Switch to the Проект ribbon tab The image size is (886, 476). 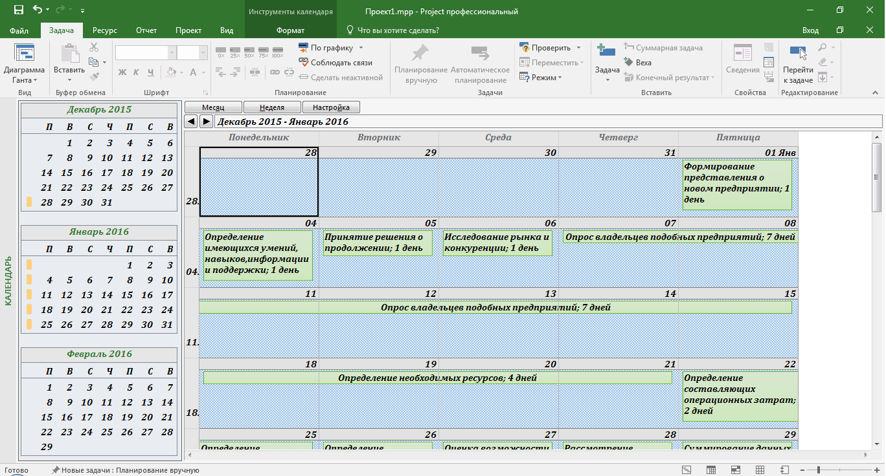pyautogui.click(x=188, y=30)
